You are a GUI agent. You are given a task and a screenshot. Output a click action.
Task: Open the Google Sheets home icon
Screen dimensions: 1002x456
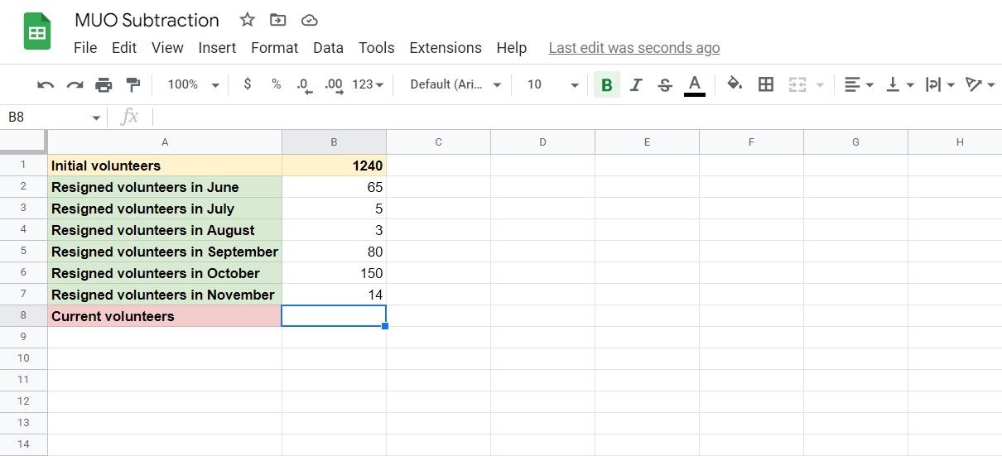37,32
